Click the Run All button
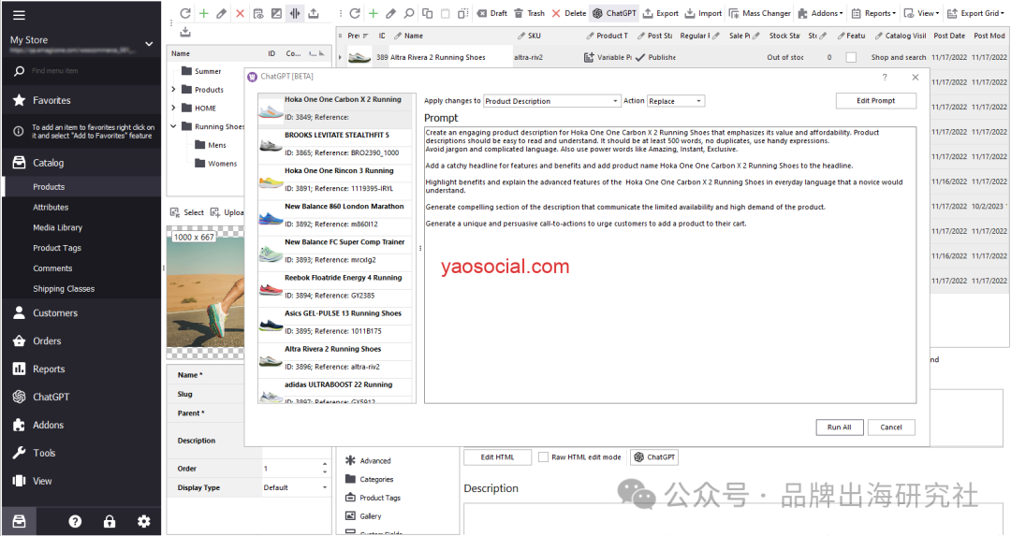This screenshot has width=1011, height=536. pos(839,427)
